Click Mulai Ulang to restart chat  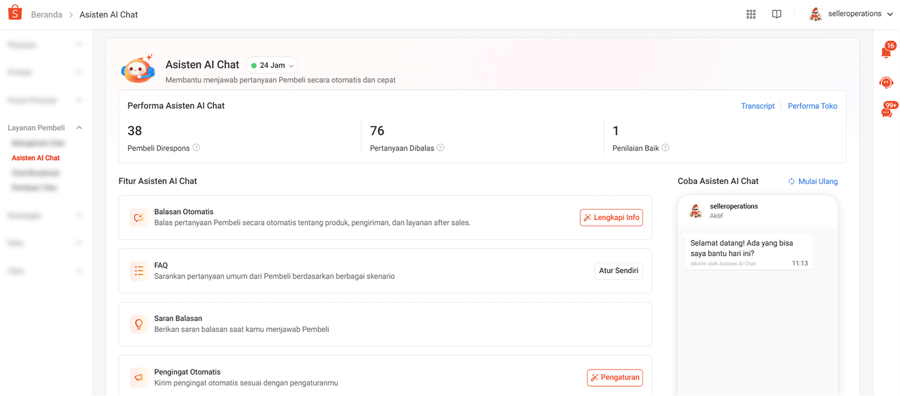point(813,181)
